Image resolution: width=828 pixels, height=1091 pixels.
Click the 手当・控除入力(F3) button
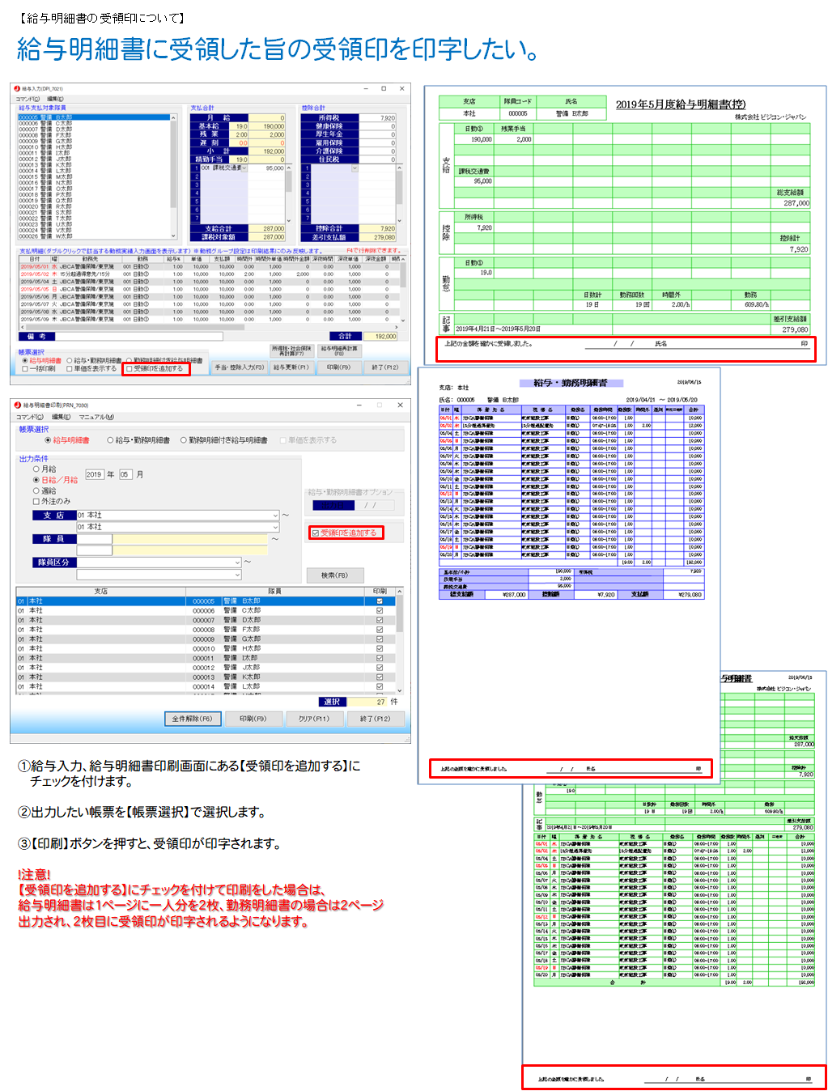tap(238, 367)
